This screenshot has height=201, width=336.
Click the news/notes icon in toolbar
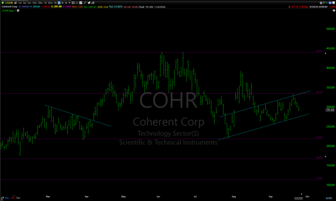(89, 3)
